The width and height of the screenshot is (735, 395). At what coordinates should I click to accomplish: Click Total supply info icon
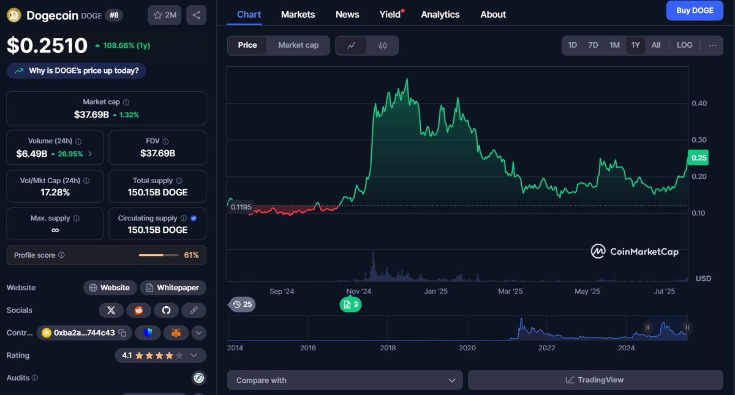pyautogui.click(x=178, y=181)
